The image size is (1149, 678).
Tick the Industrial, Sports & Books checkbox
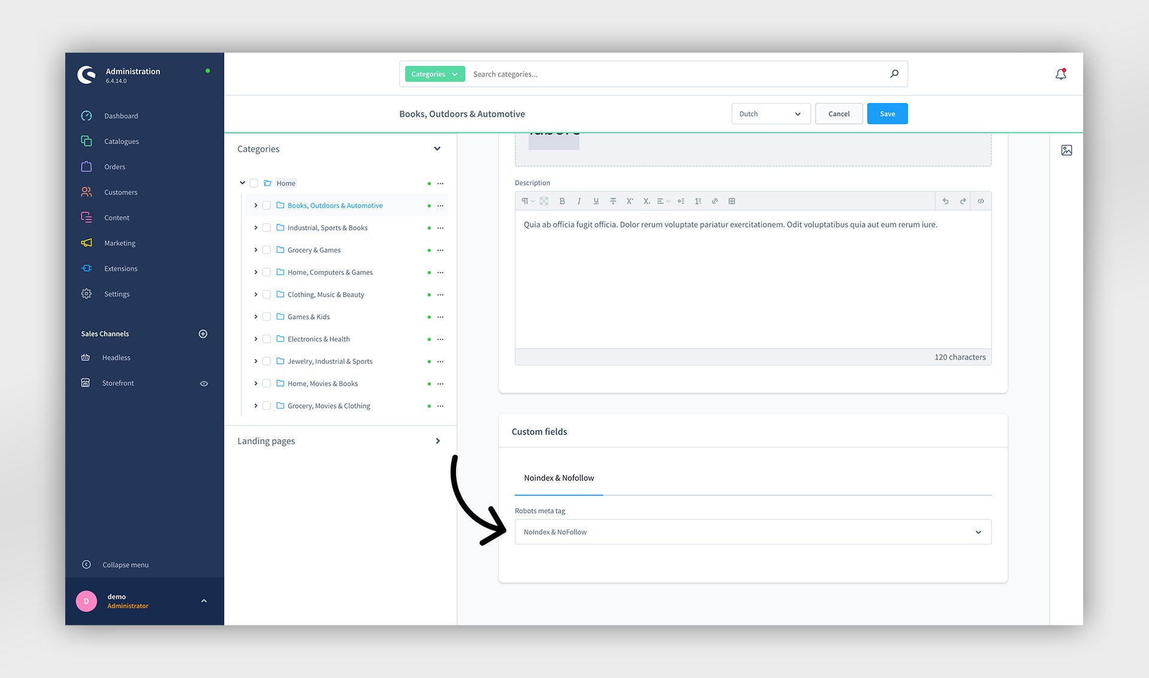coord(267,227)
